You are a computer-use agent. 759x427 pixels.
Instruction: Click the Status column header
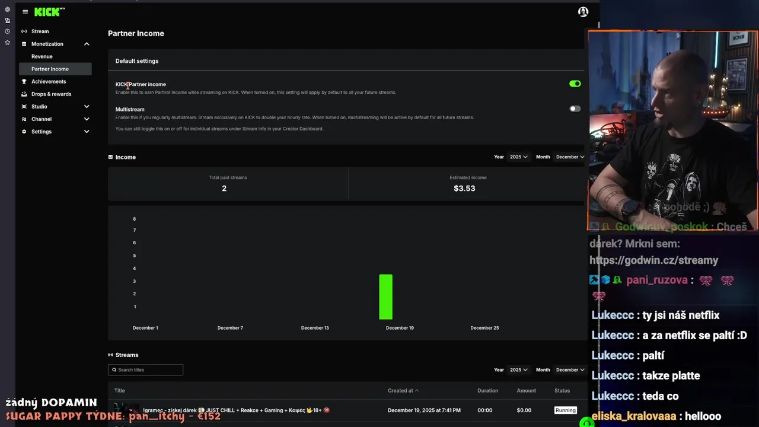point(562,391)
